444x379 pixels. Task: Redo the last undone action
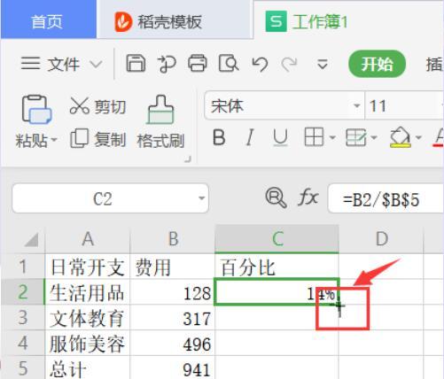(289, 64)
